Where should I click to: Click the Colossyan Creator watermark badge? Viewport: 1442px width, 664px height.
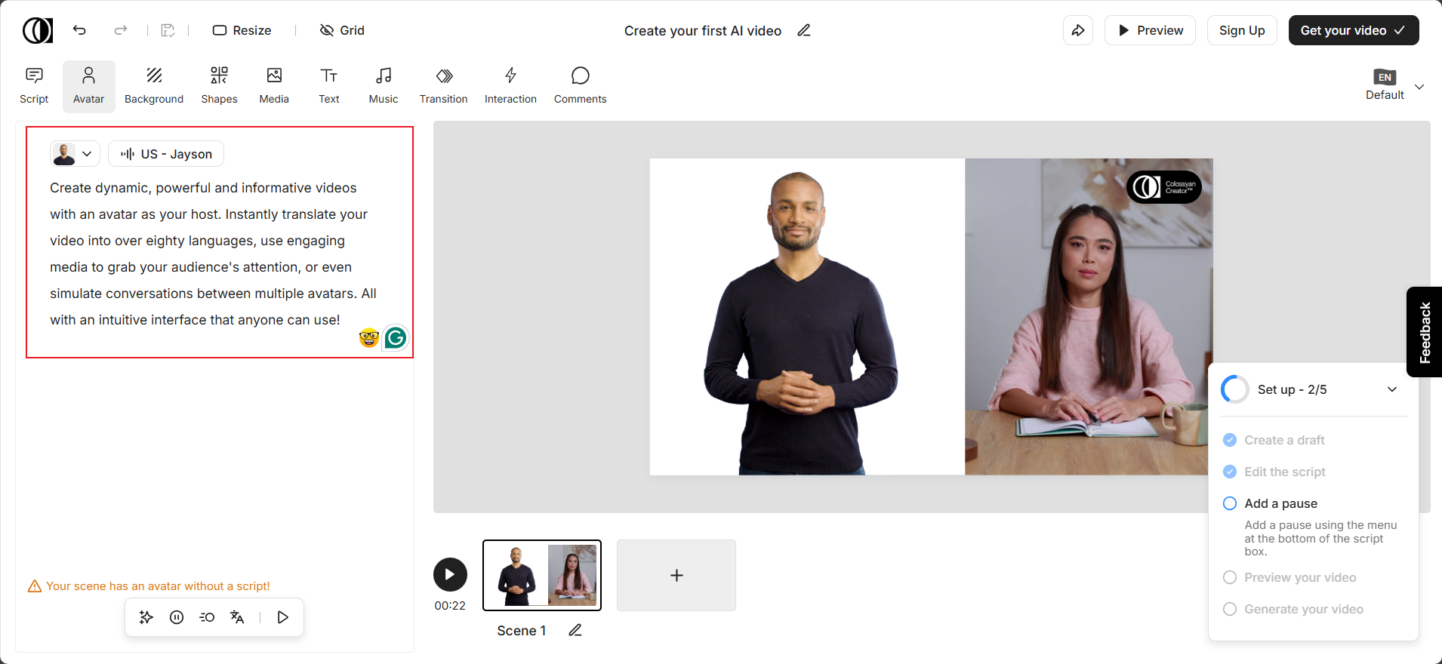pyautogui.click(x=1164, y=187)
